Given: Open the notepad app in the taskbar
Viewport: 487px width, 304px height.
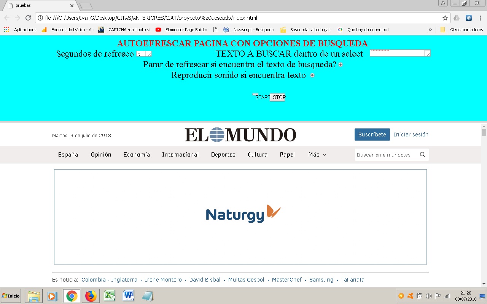Looking at the screenshot, I should pos(148,296).
